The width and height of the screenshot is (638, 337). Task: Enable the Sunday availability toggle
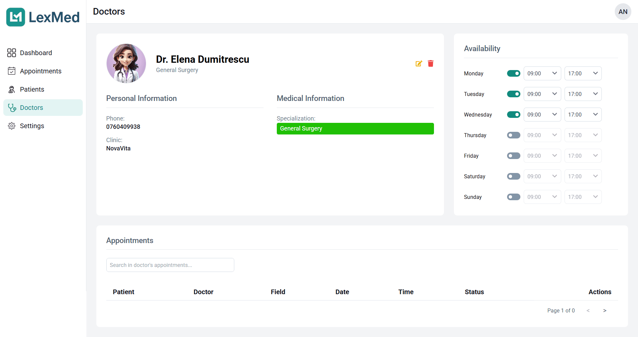(x=513, y=197)
